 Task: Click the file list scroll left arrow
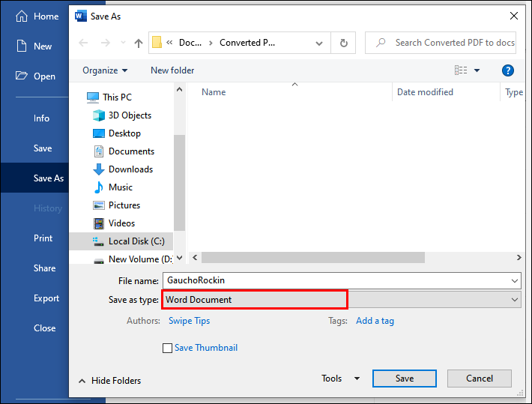tap(195, 258)
